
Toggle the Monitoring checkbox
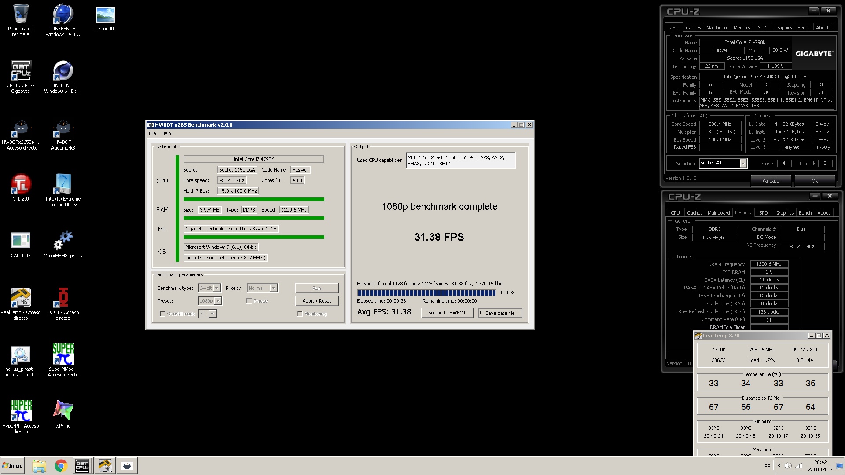coord(300,314)
